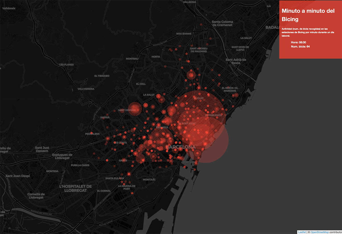Click the 'Hora: 08:30' time readout
The width and height of the screenshot is (342, 234).
pyautogui.click(x=298, y=42)
